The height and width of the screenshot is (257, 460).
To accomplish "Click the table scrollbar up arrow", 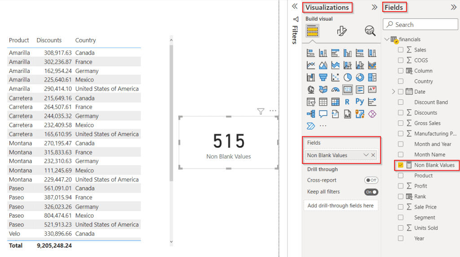I will [171, 40].
